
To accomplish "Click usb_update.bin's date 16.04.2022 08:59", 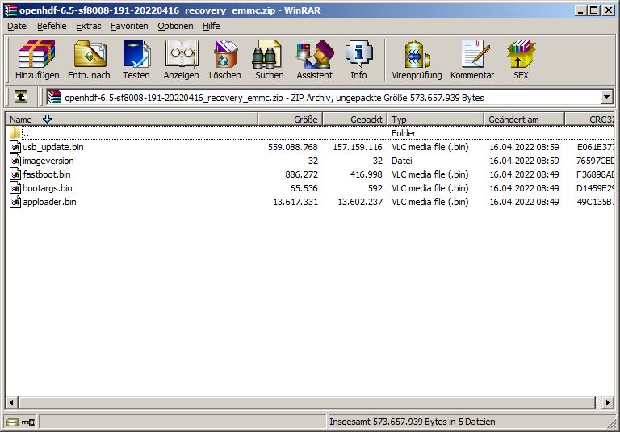I will (x=524, y=147).
